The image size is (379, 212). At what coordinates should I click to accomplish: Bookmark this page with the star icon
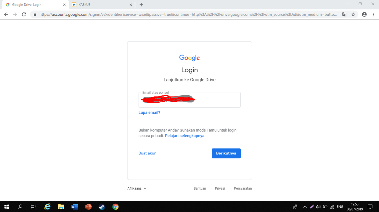coord(353,14)
